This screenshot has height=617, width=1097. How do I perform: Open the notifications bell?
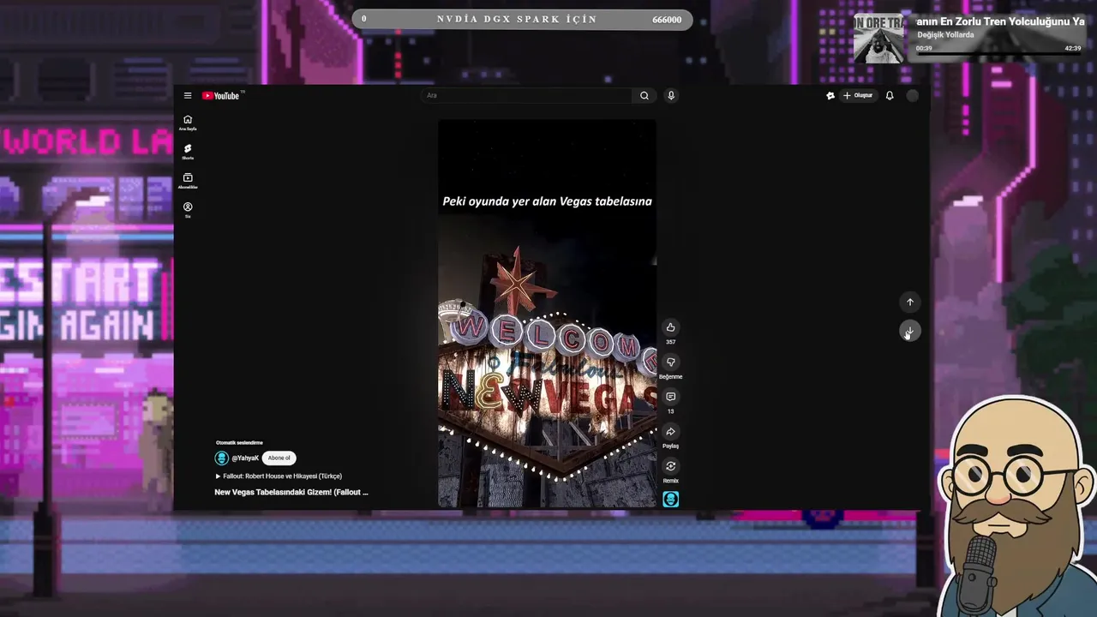(x=890, y=96)
